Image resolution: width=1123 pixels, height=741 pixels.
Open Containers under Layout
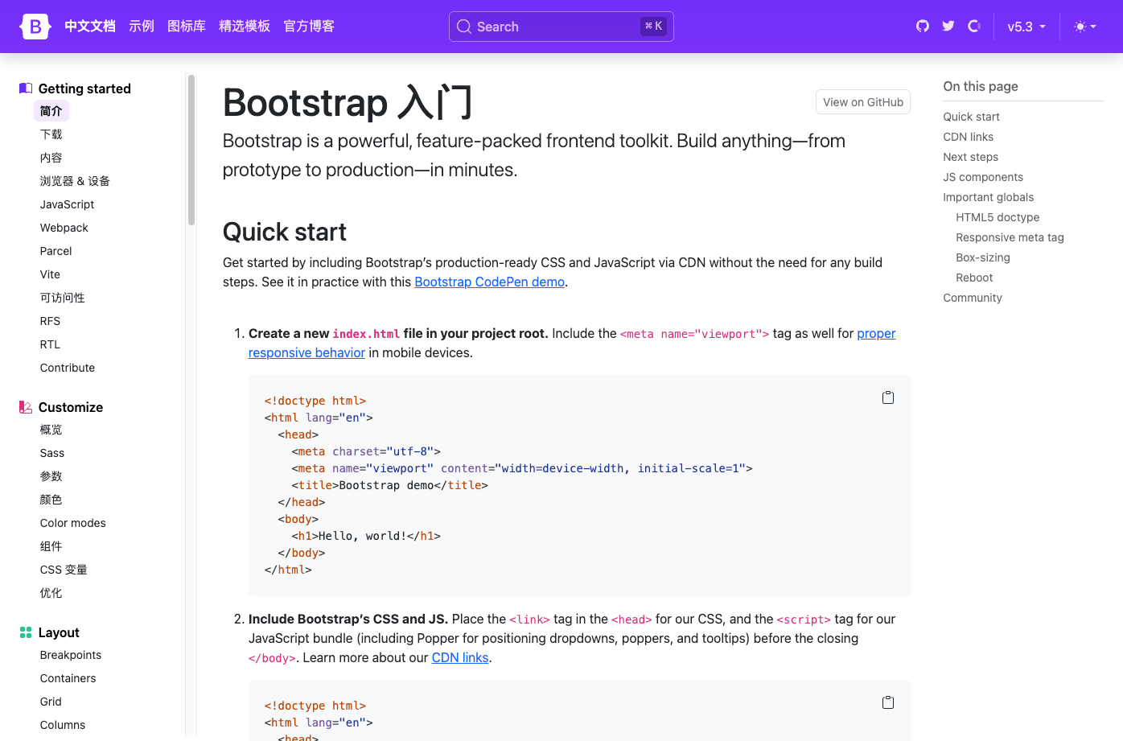(x=68, y=678)
